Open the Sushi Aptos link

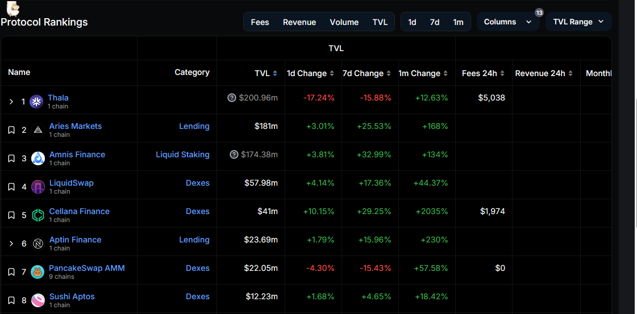coord(72,296)
